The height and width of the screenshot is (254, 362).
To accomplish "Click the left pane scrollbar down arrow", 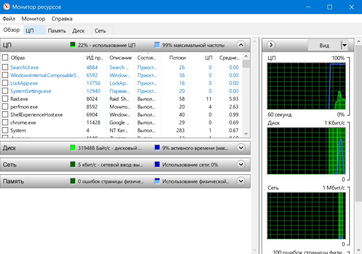I will tap(255, 250).
